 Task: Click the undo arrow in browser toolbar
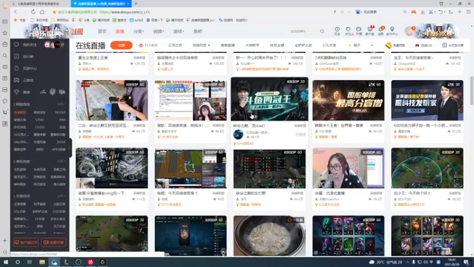tap(440, 12)
